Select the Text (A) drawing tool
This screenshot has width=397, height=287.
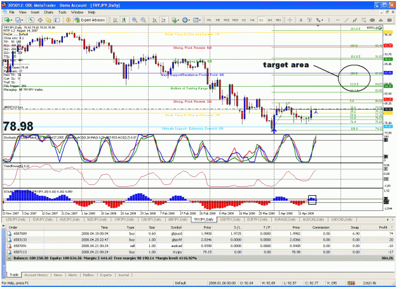pos(301,20)
